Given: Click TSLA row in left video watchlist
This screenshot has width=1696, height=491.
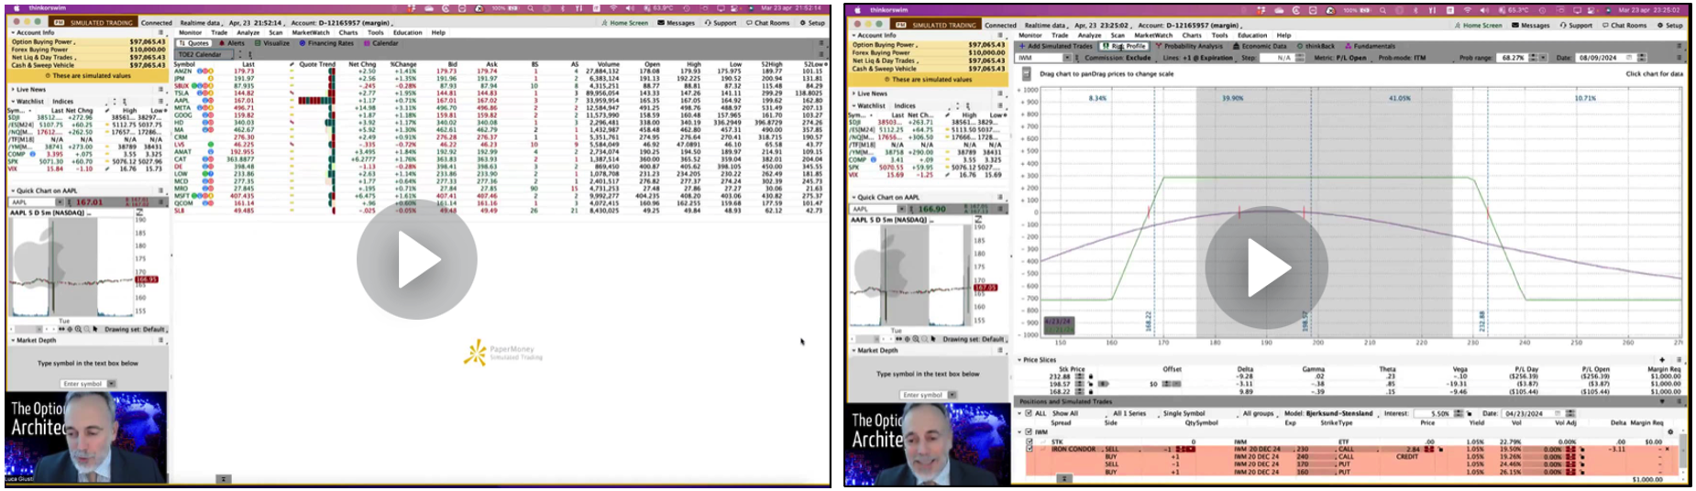Looking at the screenshot, I should point(500,93).
